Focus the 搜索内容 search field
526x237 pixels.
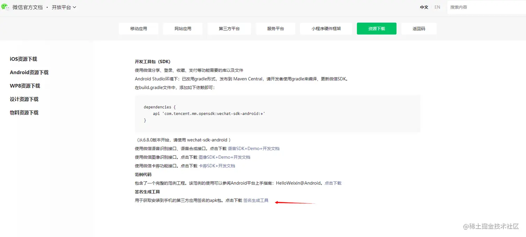click(x=486, y=7)
